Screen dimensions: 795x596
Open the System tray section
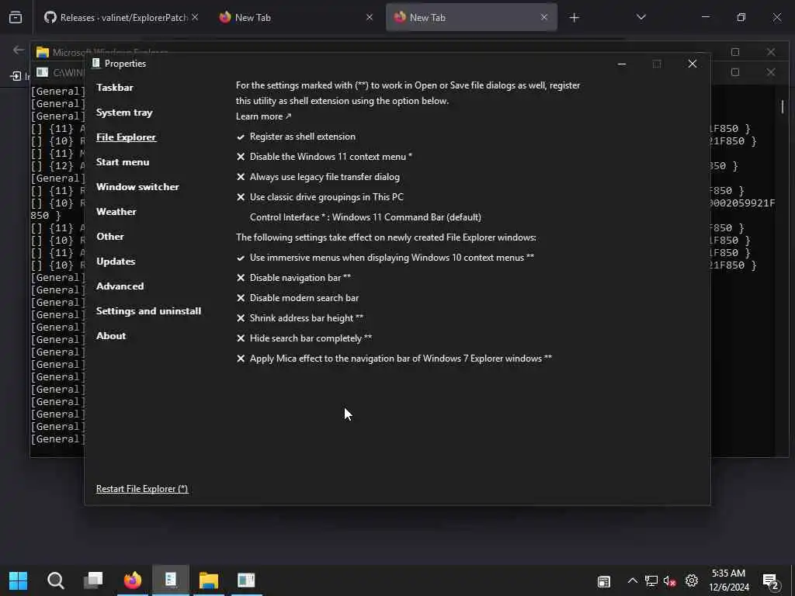click(x=124, y=113)
